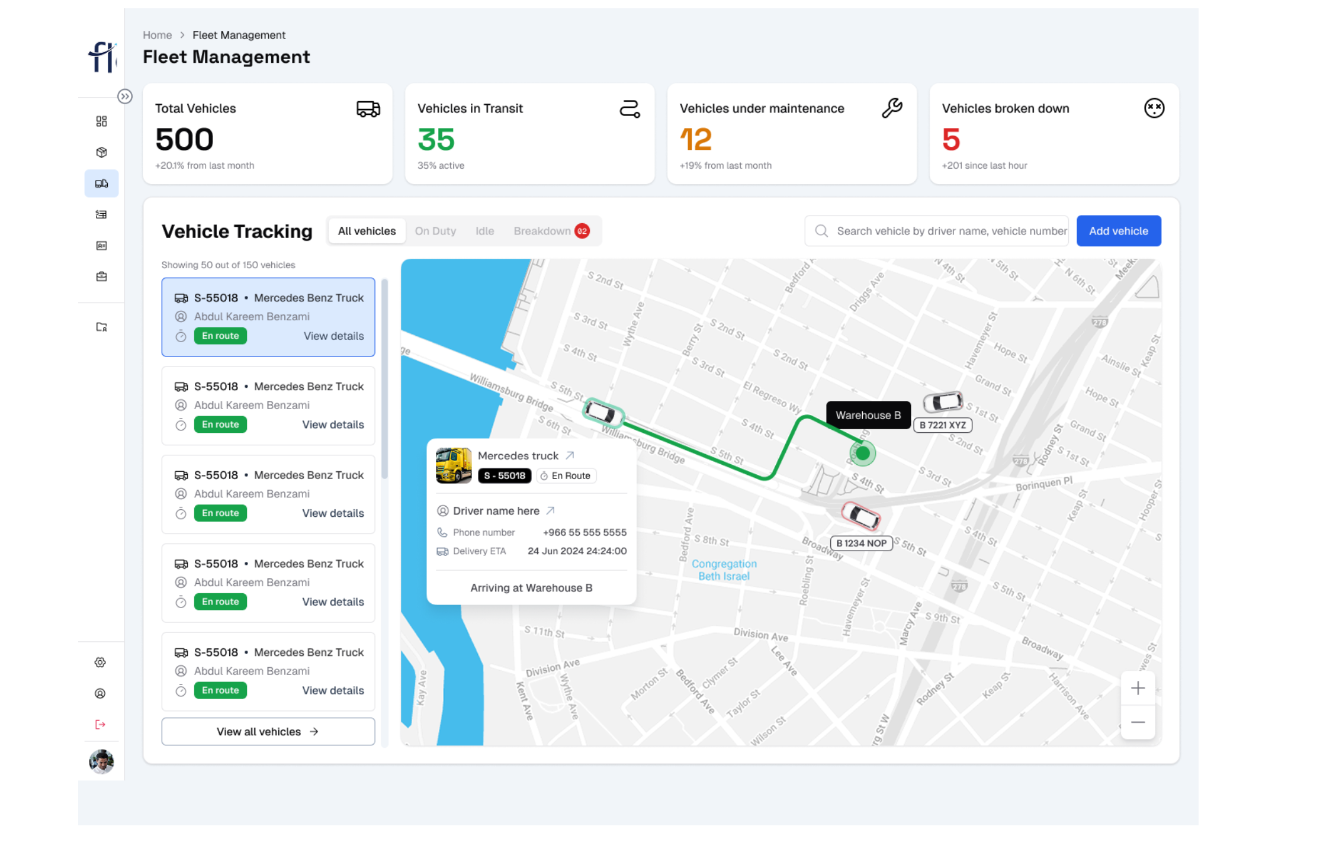The image size is (1320, 865).
Task: Click the S - 55018 black tag in popup
Action: click(x=505, y=475)
